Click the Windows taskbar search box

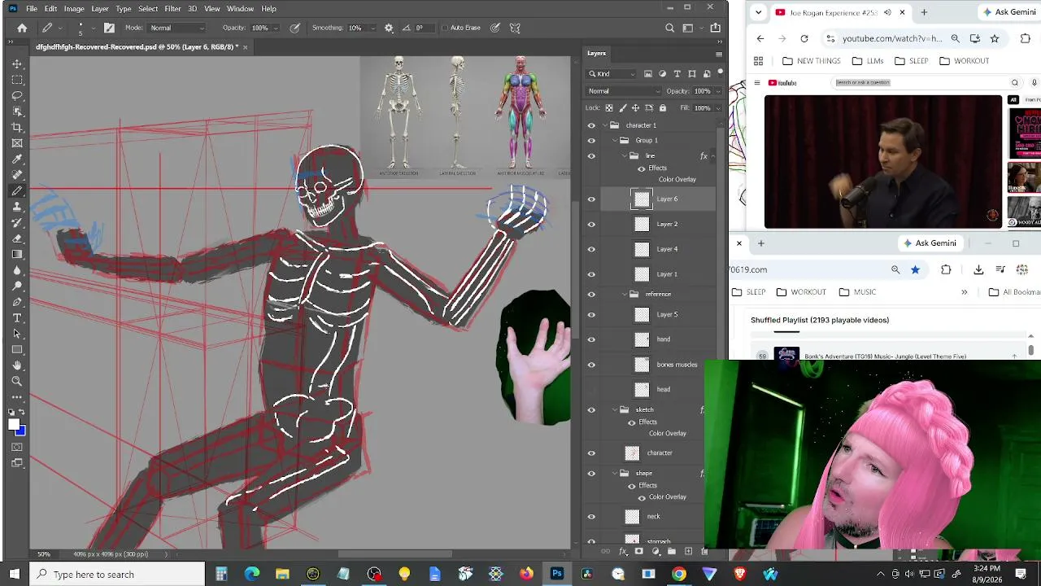pos(117,575)
